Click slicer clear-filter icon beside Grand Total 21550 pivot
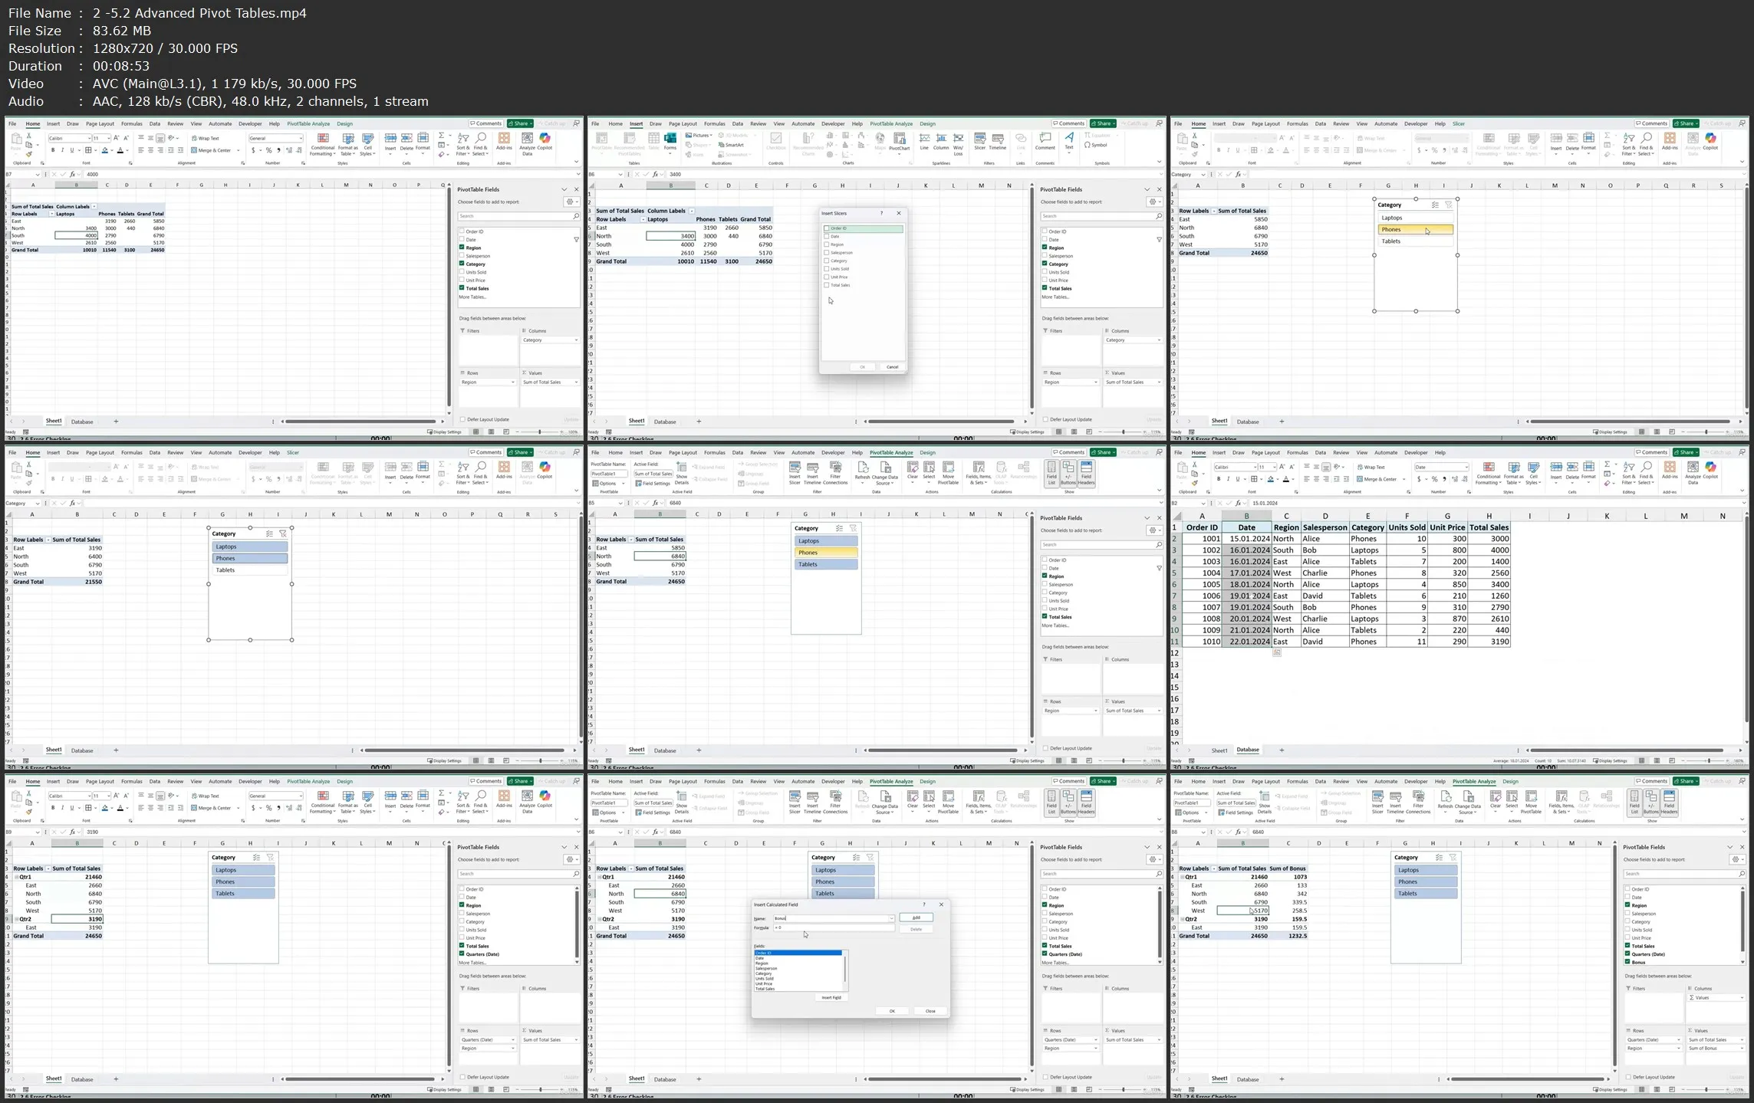This screenshot has width=1754, height=1103. pos(283,533)
